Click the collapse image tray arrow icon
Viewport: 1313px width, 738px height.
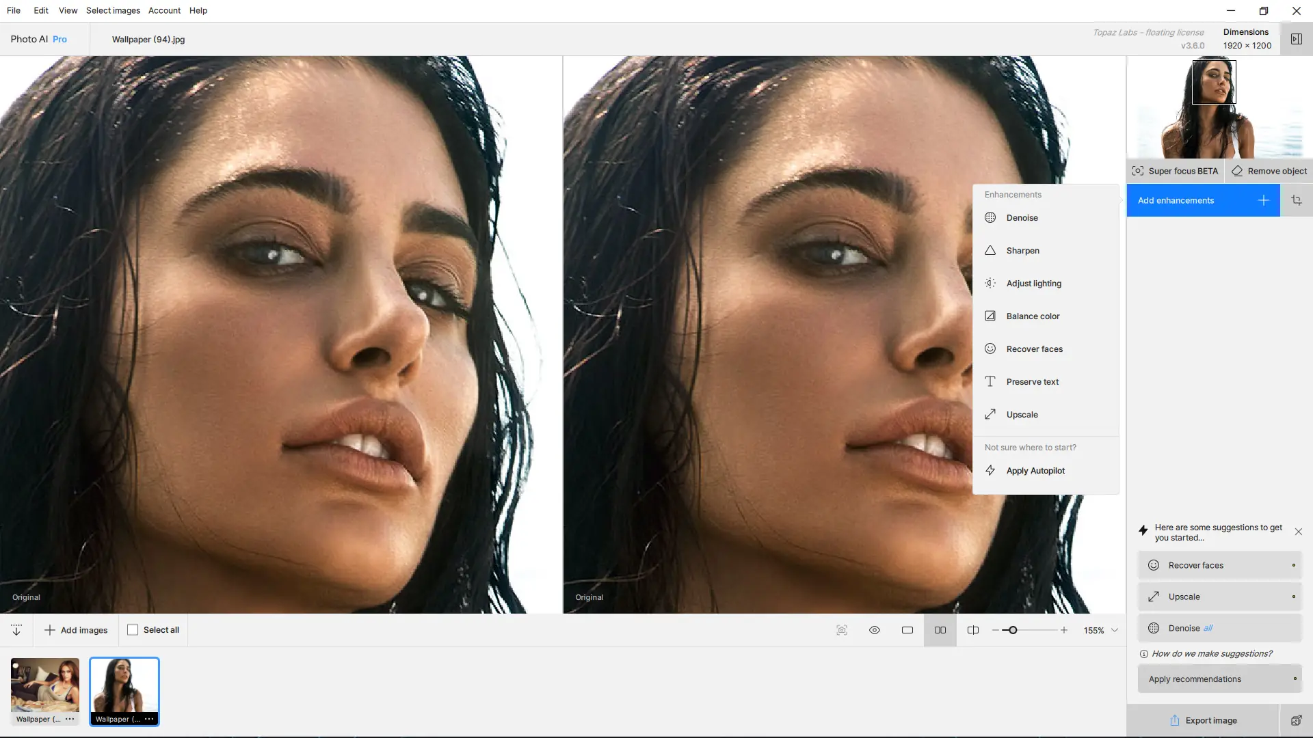click(16, 630)
